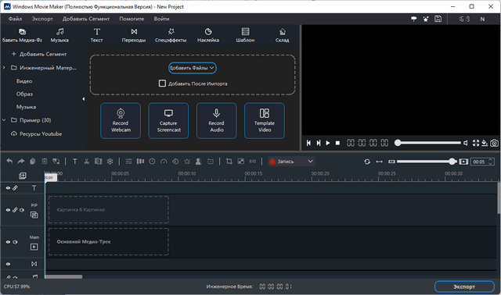The width and height of the screenshot is (501, 295).
Task: Open Capture Screencast
Action: pos(168,121)
